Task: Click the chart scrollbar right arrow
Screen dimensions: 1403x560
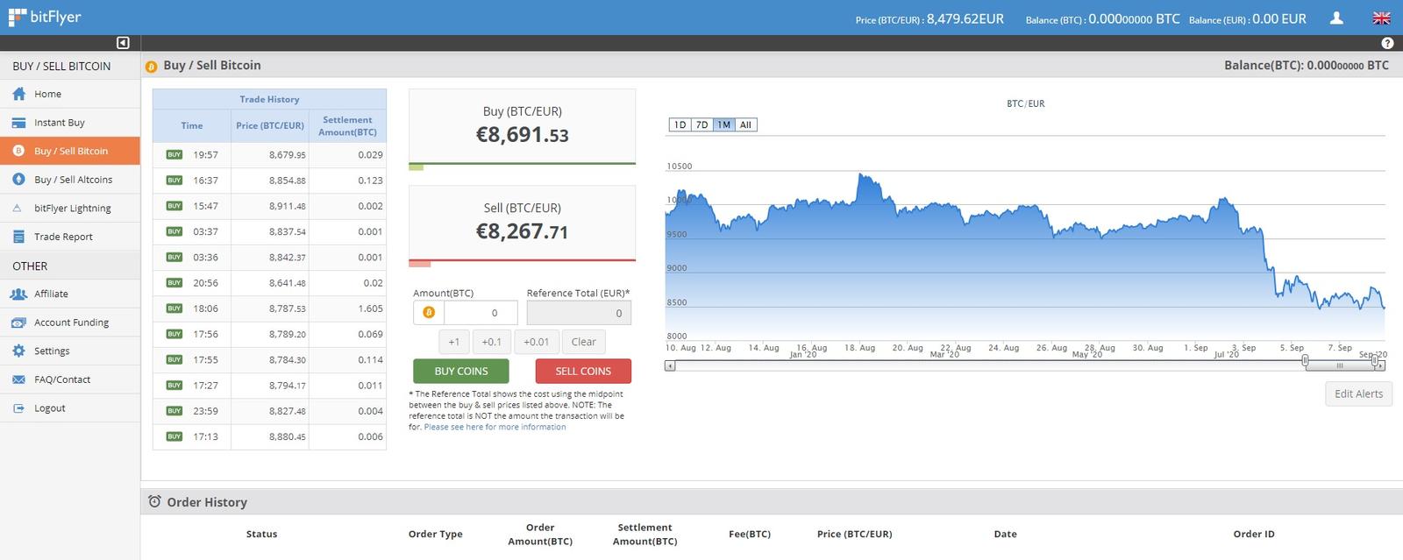Action: (x=1380, y=365)
